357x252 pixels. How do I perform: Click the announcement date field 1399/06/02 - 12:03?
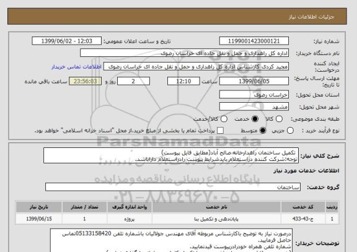[x=67, y=41]
